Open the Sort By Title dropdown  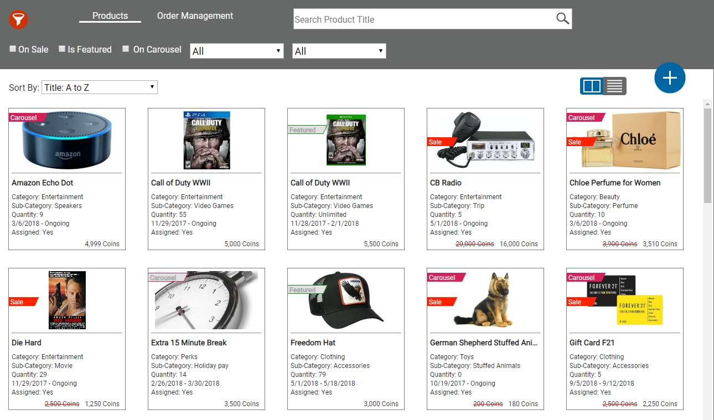click(x=100, y=87)
